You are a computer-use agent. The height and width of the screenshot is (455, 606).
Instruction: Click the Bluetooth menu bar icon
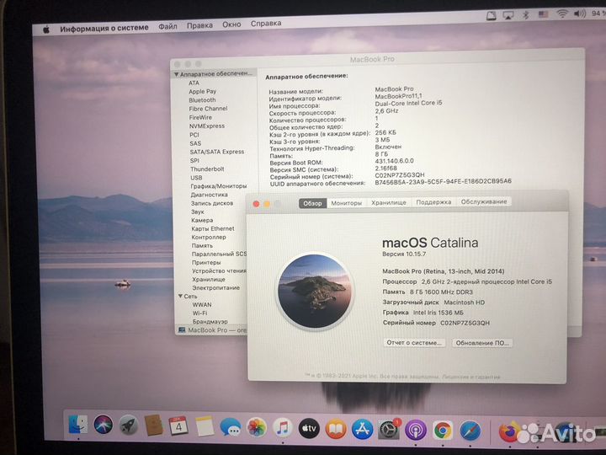[x=525, y=14]
